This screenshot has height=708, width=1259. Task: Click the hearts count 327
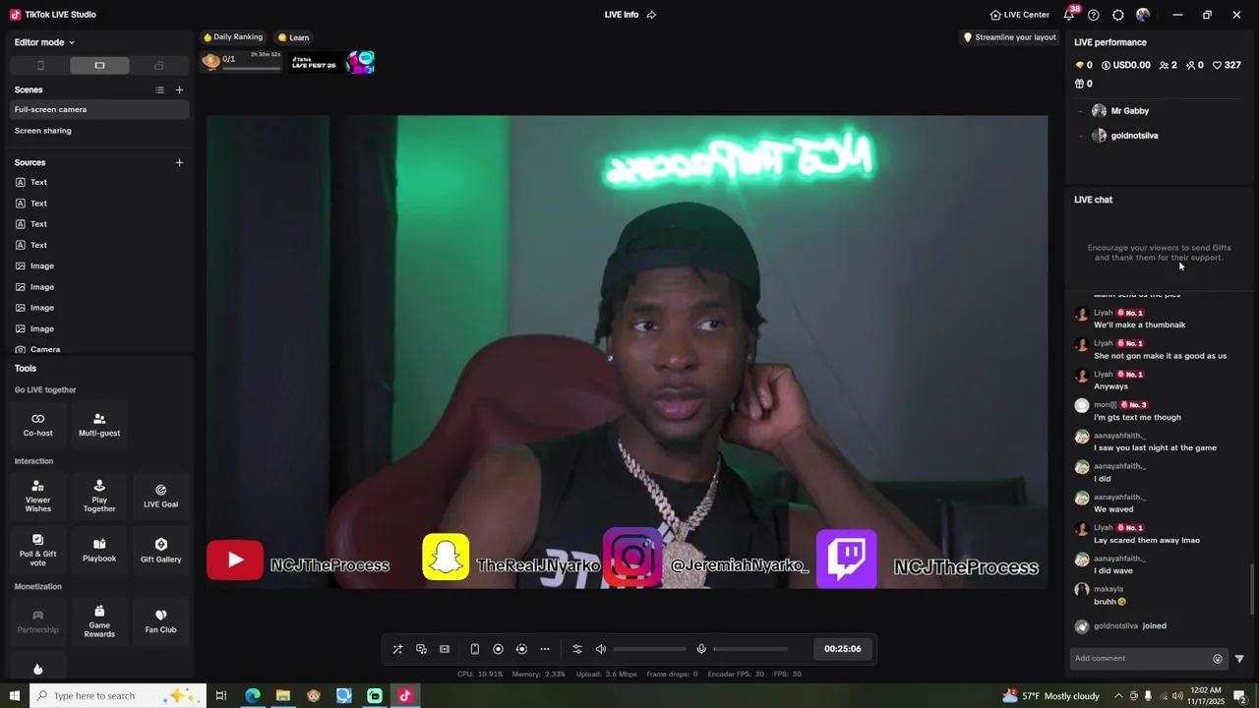pos(1227,65)
